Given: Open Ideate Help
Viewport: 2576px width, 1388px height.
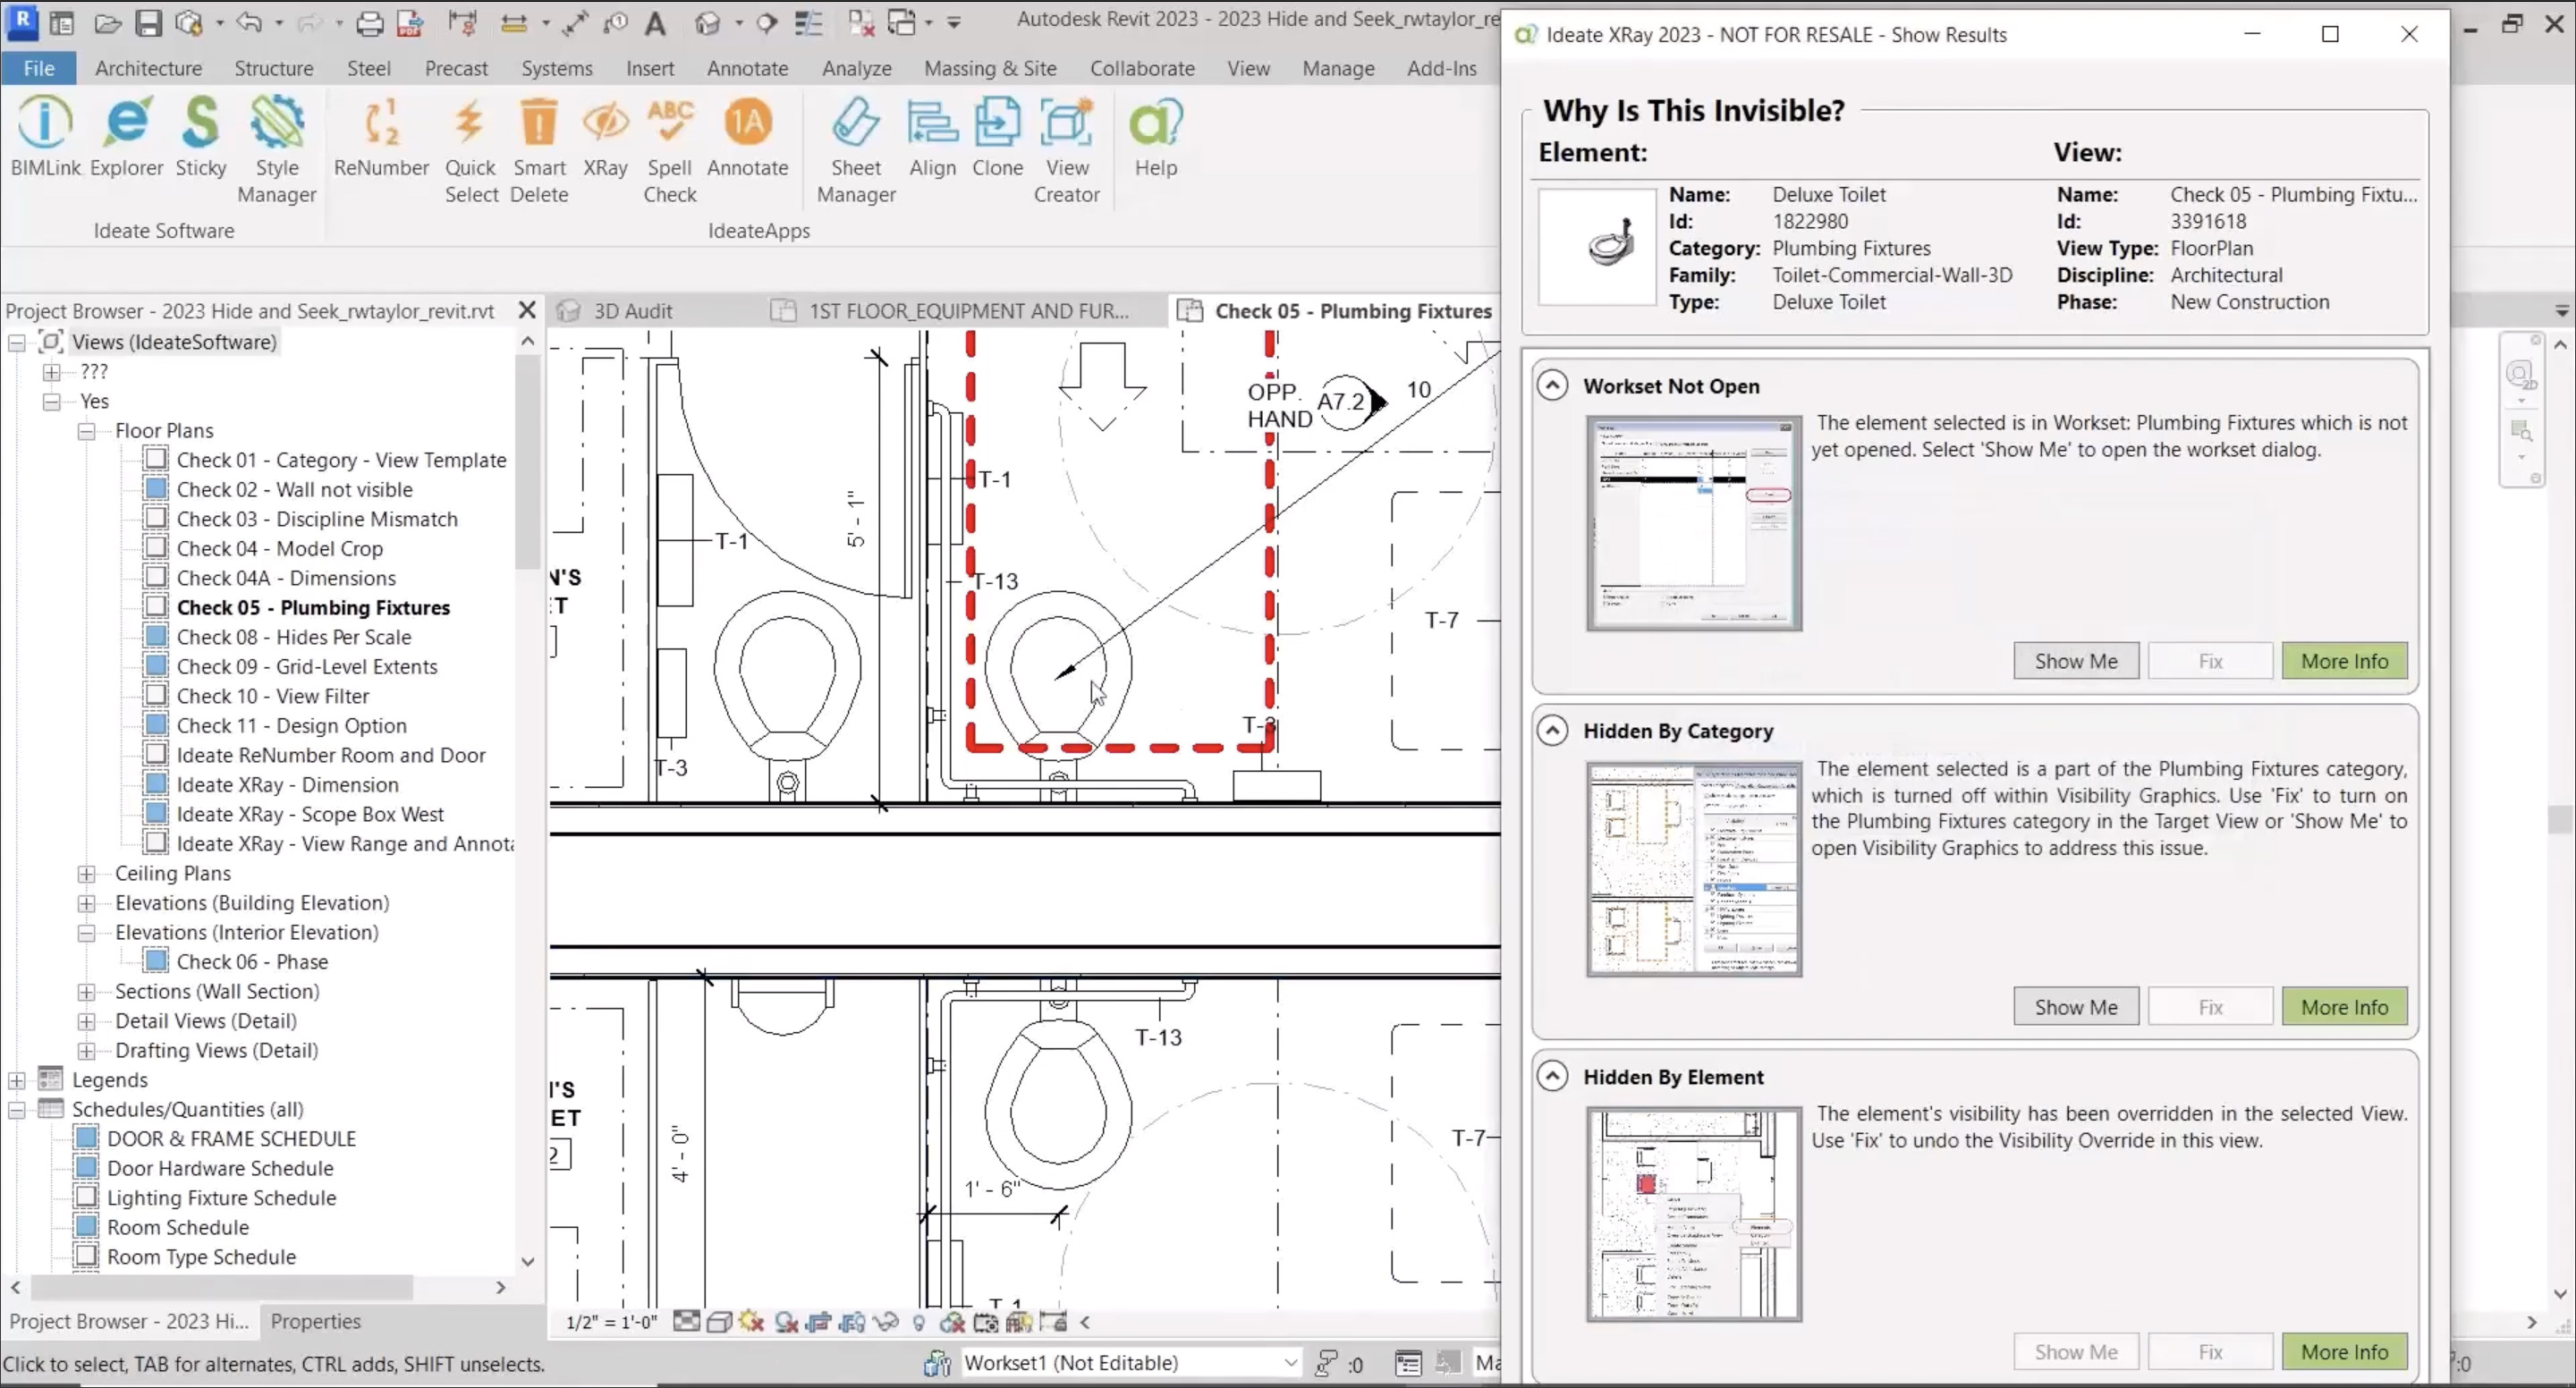Looking at the screenshot, I should point(1155,137).
